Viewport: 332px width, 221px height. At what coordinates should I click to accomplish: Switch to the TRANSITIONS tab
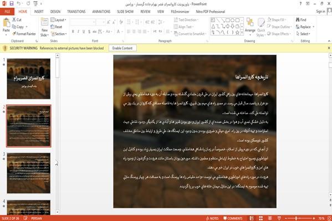coord(76,12)
